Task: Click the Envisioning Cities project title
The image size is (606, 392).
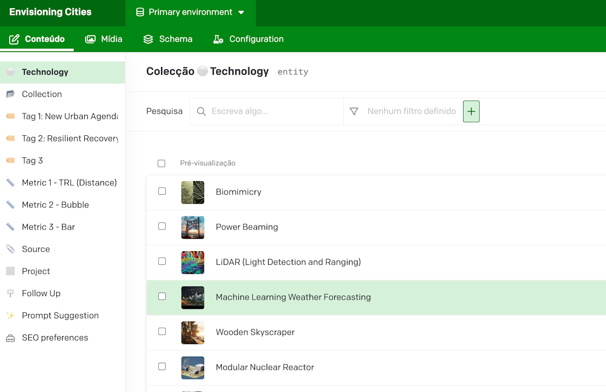Action: click(50, 12)
